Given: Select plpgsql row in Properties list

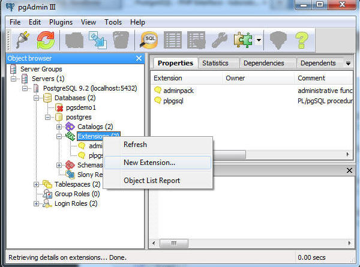Looking at the screenshot, I should [251, 101].
